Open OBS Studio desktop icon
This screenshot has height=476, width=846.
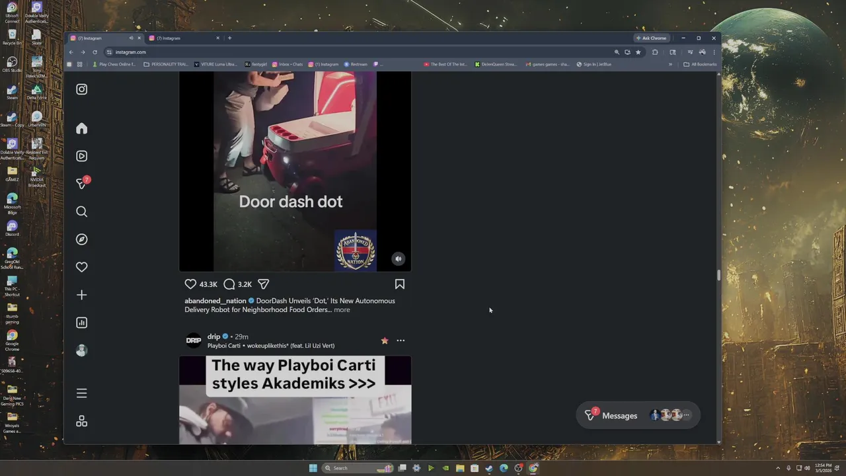12,64
